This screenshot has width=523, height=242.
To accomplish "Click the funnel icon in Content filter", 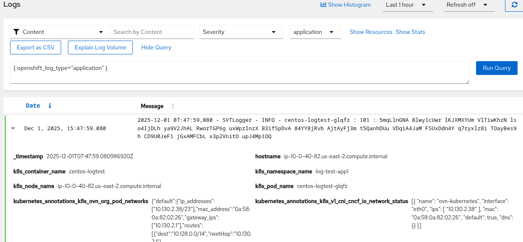I will click(16, 32).
